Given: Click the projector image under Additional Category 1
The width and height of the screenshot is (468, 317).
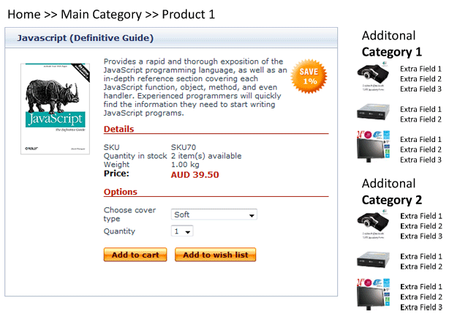Looking at the screenshot, I should [375, 75].
